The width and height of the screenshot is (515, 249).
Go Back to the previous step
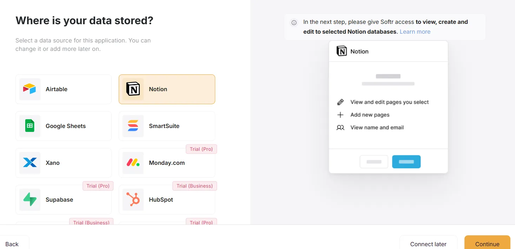[x=12, y=244]
